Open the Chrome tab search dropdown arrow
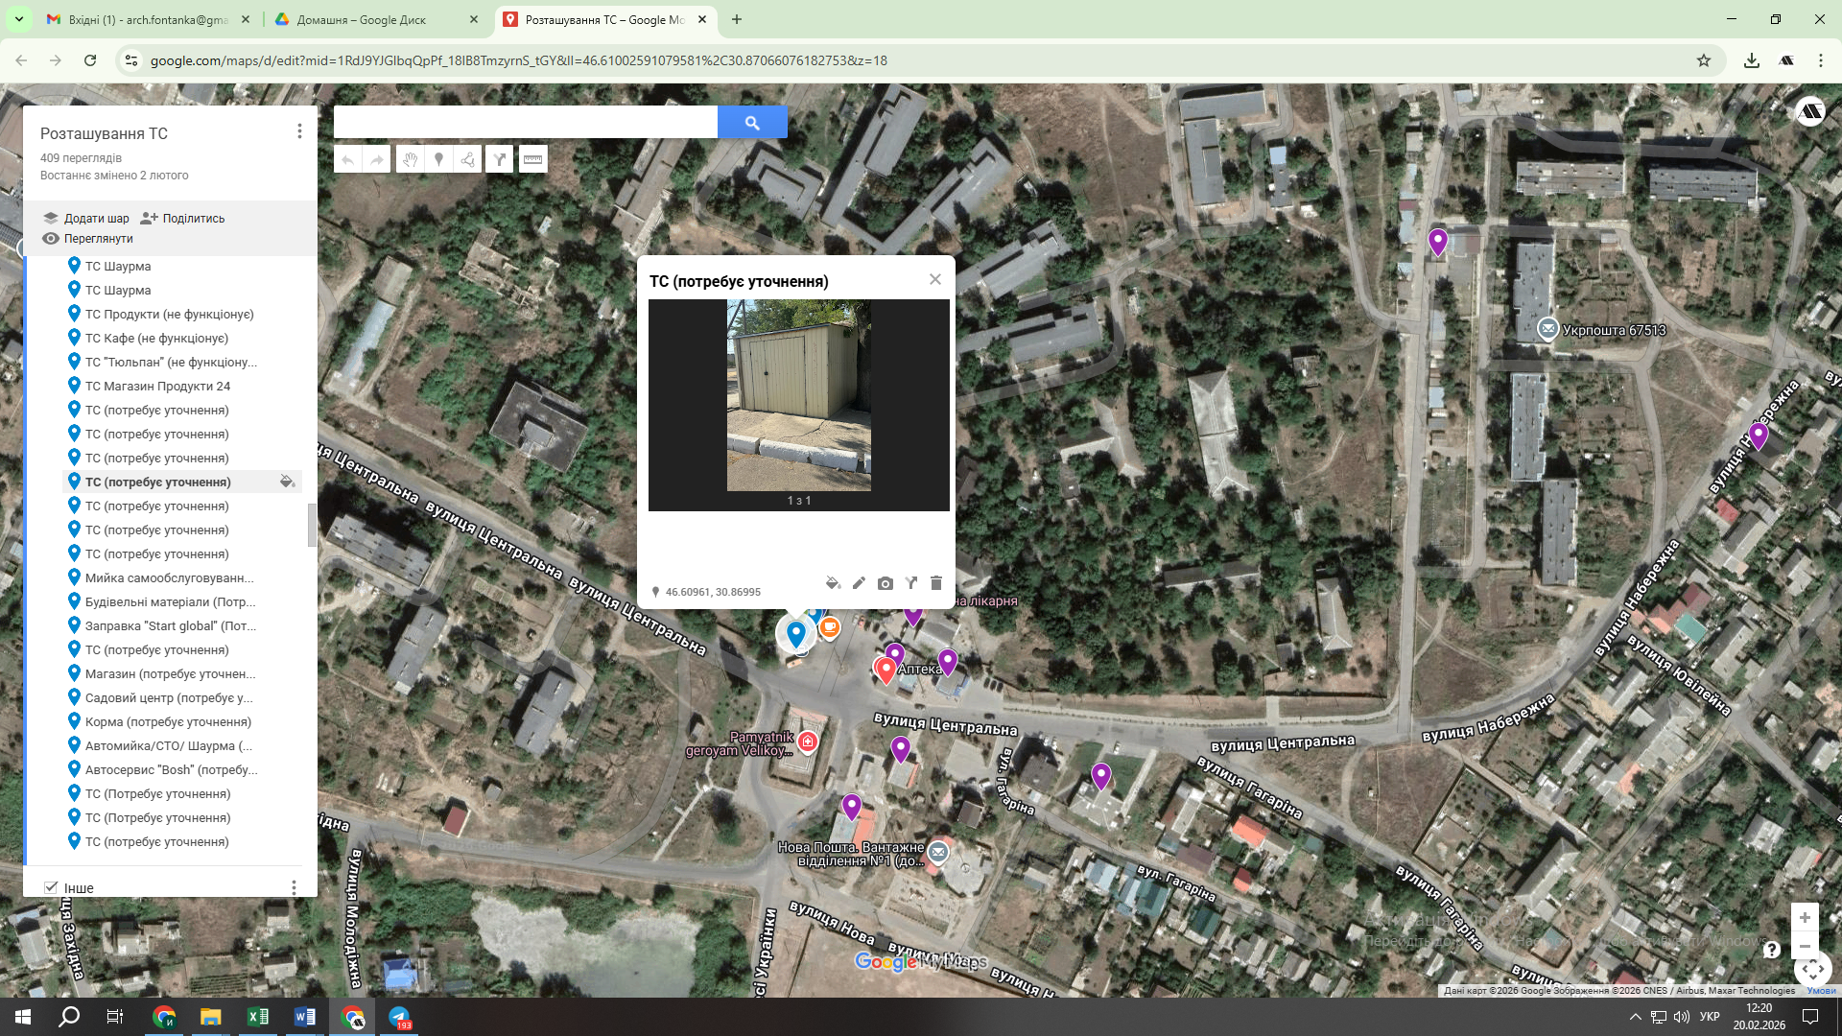This screenshot has height=1036, width=1842. [x=18, y=19]
